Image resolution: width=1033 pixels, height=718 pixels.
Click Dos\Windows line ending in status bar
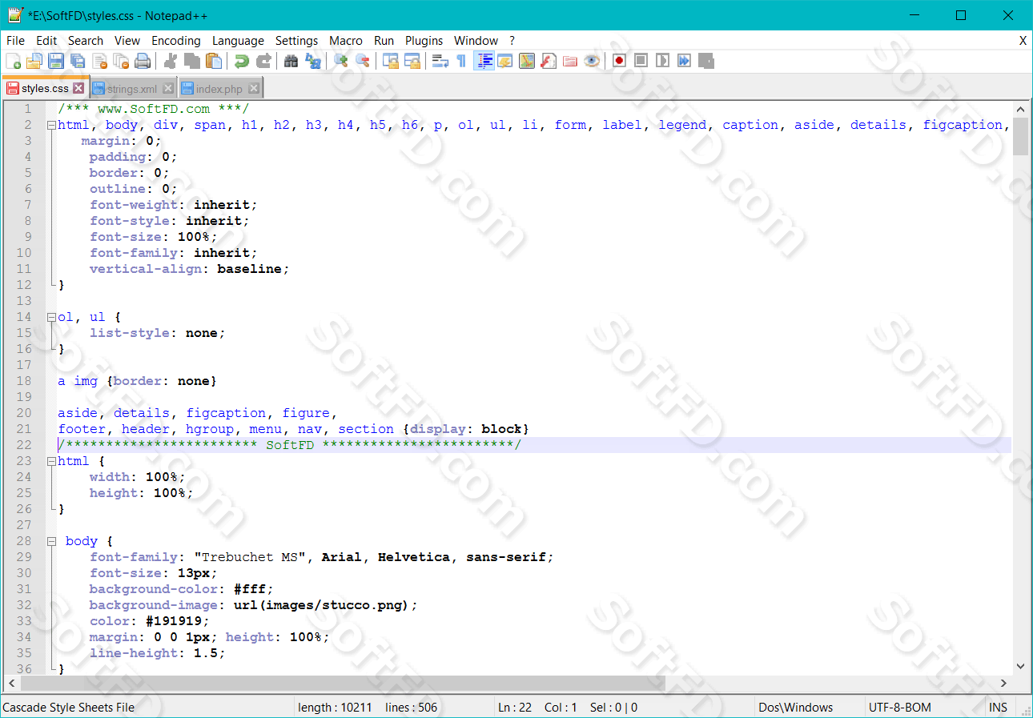[x=796, y=708]
